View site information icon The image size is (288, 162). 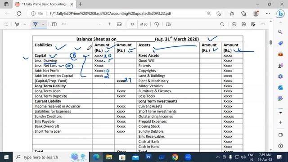pyautogui.click(x=33, y=13)
